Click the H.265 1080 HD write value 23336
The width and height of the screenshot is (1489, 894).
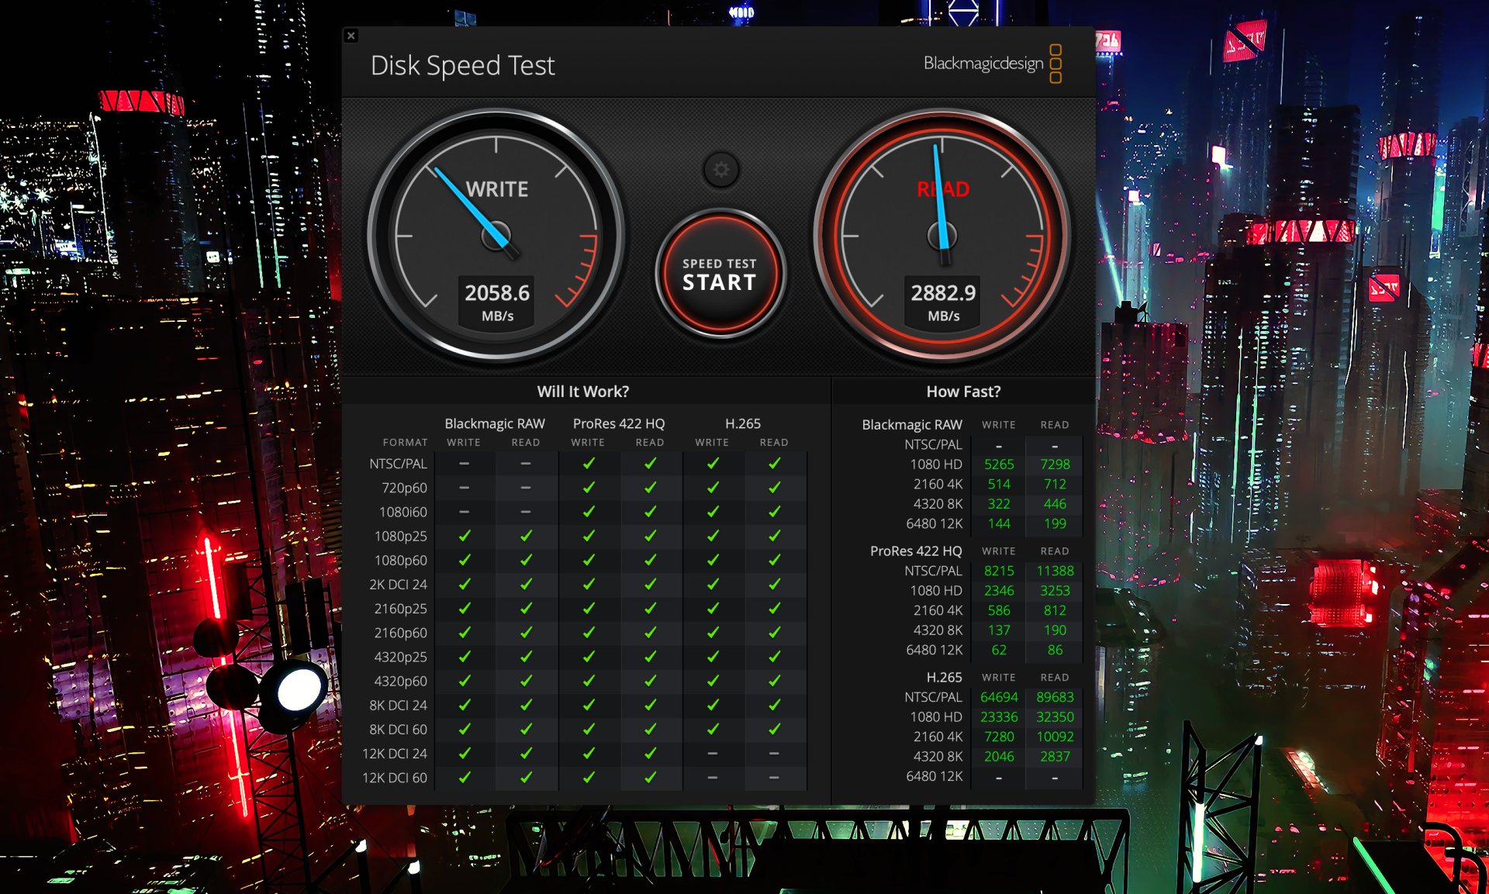pos(999,717)
